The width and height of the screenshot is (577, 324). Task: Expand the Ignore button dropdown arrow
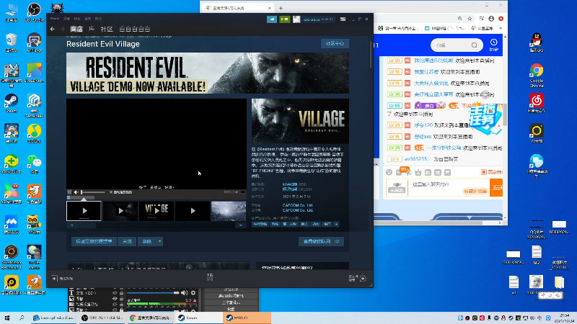(159, 241)
